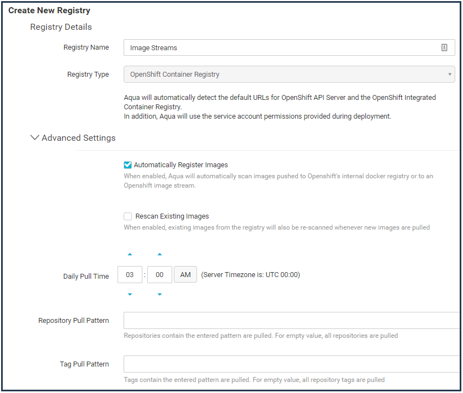Click the Registry Details heading
Viewport: 463px width, 393px height.
coord(61,27)
